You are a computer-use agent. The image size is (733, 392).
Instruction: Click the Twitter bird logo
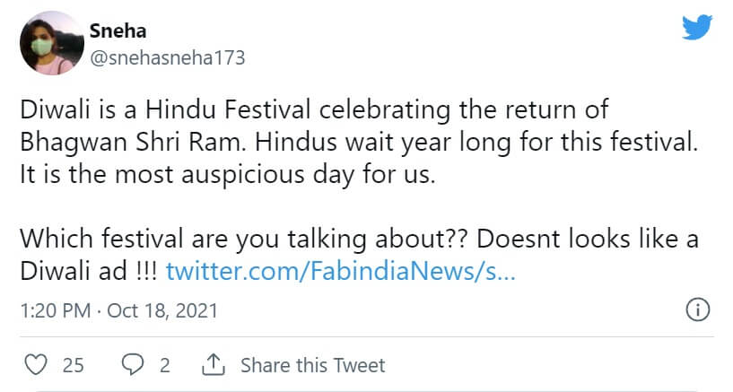(x=696, y=28)
